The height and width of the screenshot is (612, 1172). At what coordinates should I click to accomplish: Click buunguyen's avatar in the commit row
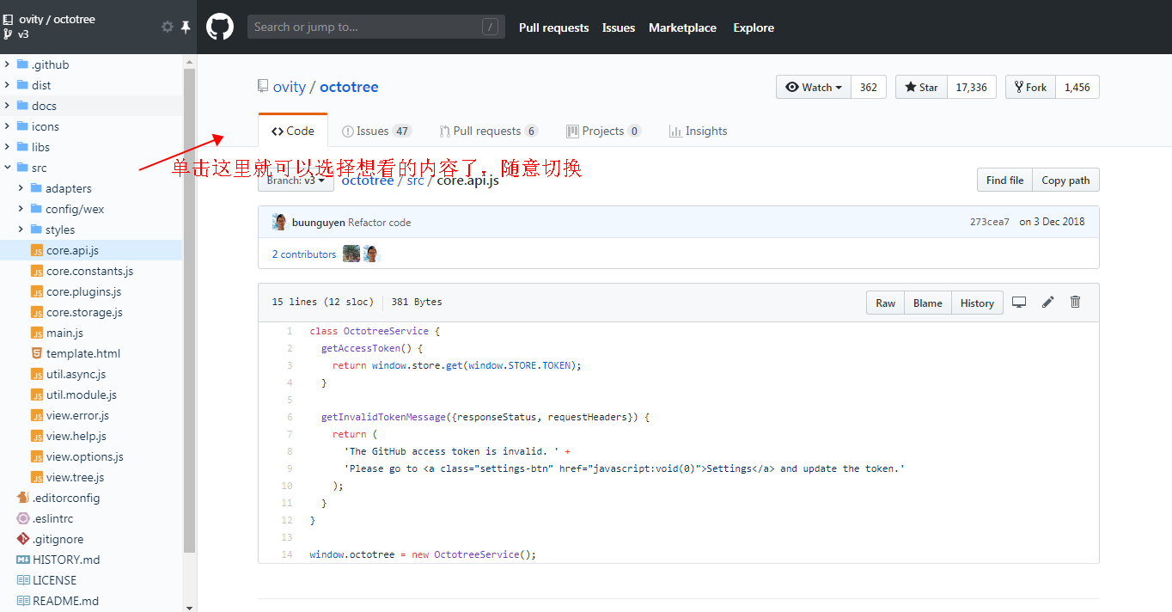coord(279,222)
